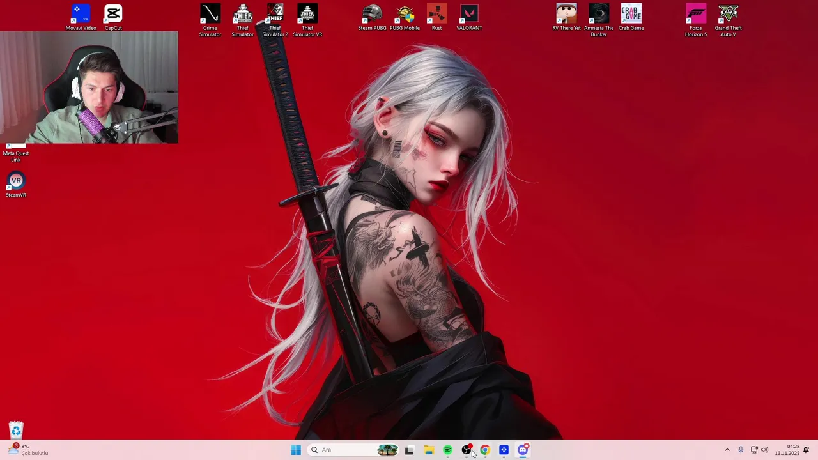The image size is (818, 460).
Task: Select the Amnesia The Bunker desktop icon
Action: (599, 20)
